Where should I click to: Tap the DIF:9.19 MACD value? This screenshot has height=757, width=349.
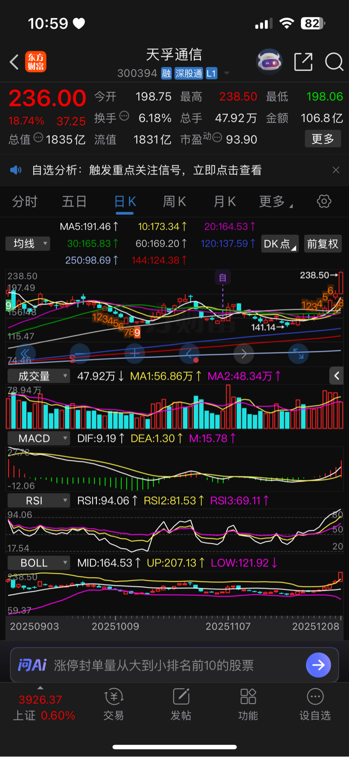tap(101, 438)
